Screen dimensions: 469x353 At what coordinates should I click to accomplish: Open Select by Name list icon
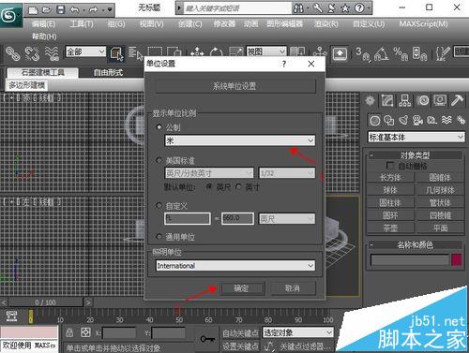pyautogui.click(x=135, y=53)
